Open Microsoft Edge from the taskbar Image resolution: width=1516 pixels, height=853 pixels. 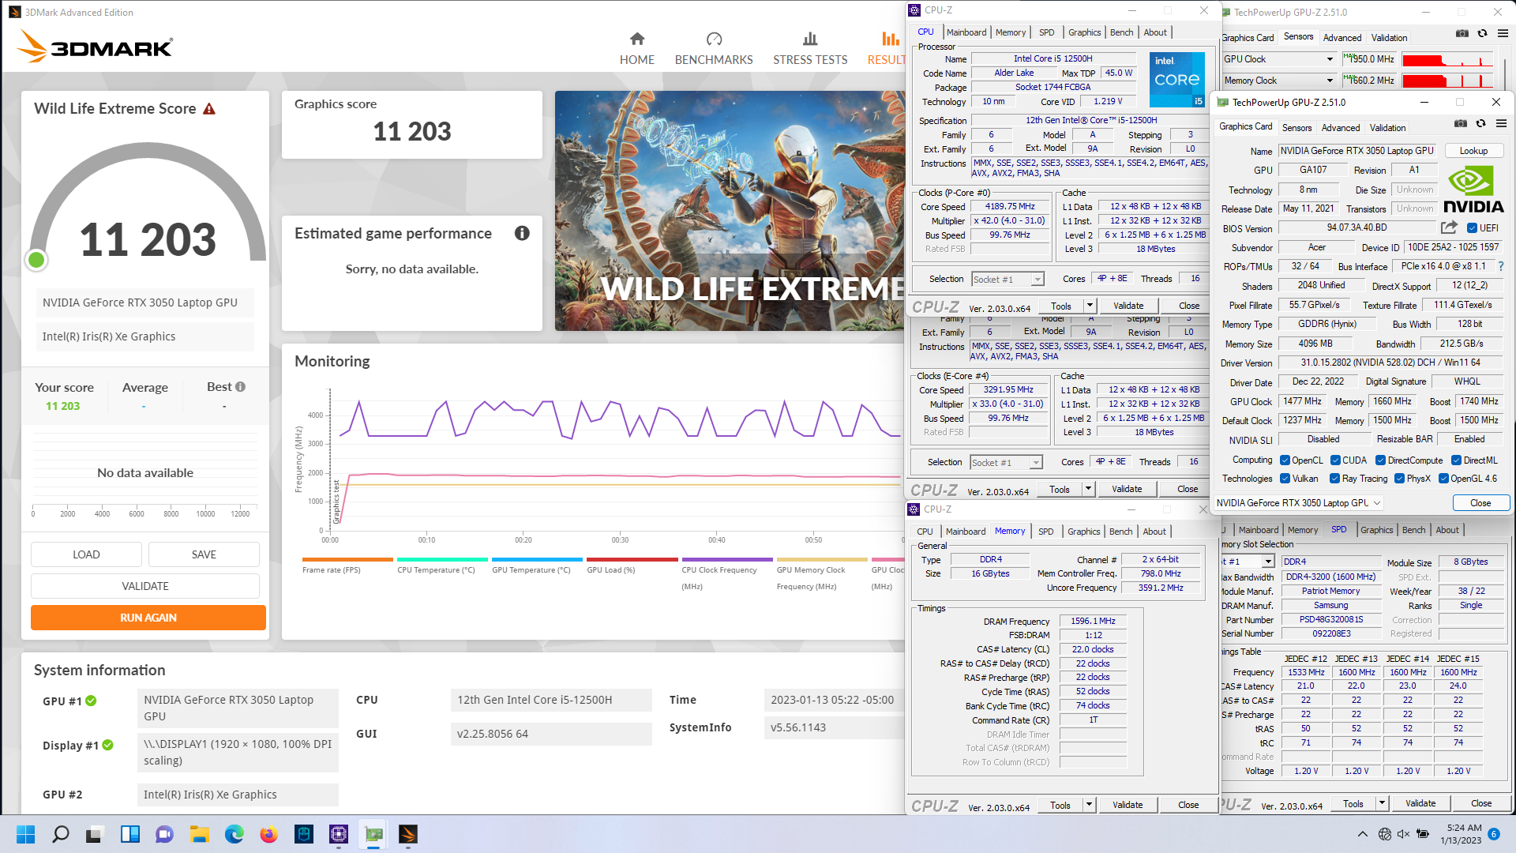pos(235,834)
